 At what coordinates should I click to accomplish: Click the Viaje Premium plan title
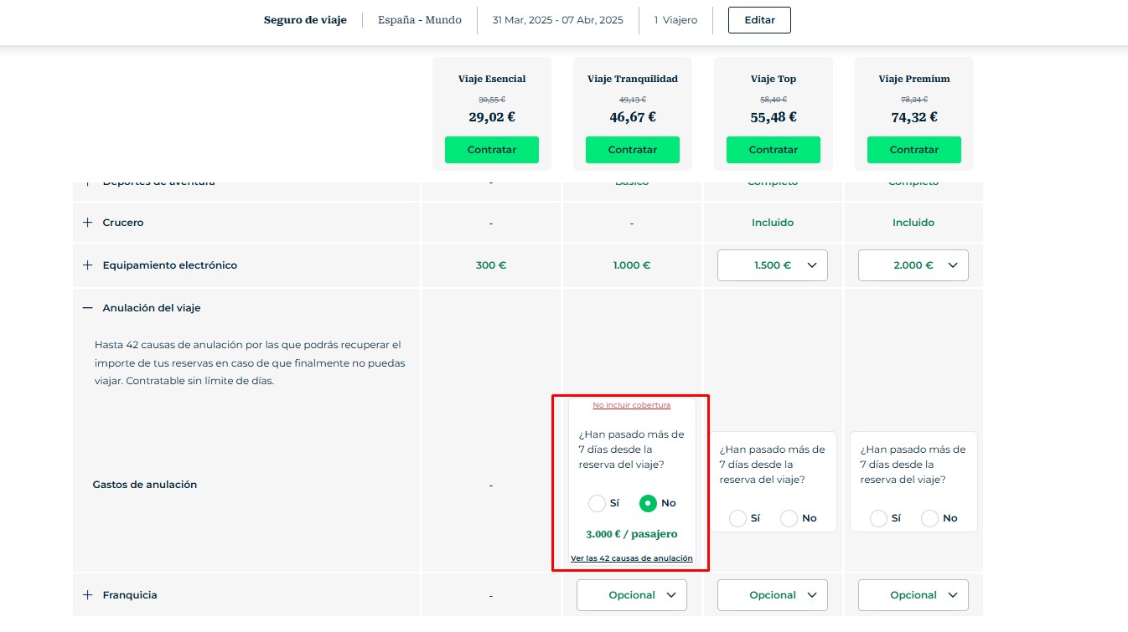(x=914, y=79)
